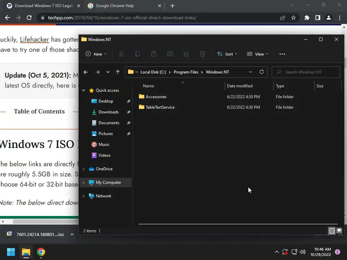The height and width of the screenshot is (260, 347).
Task: Click Chrome icon in taskbar
Action: pyautogui.click(x=41, y=252)
